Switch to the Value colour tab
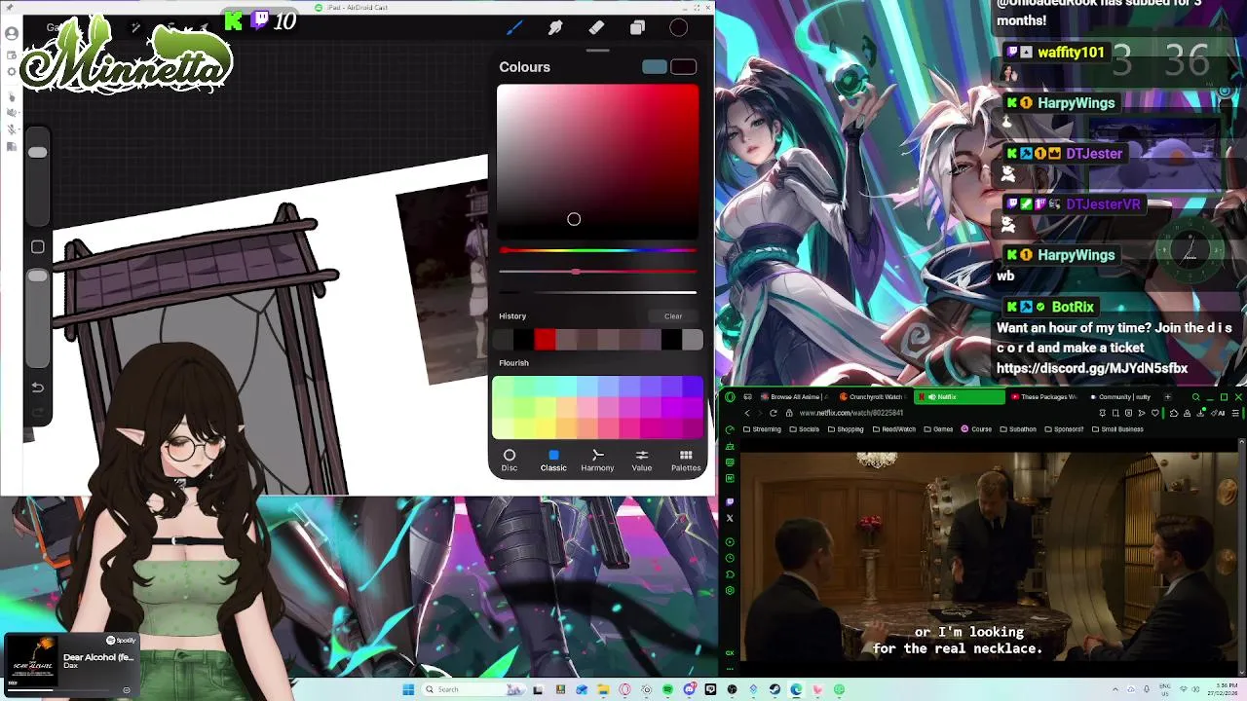The width and height of the screenshot is (1247, 701). [641, 460]
